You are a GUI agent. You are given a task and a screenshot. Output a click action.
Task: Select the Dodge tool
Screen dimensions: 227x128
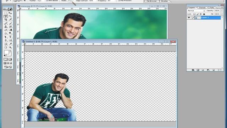pyautogui.click(x=10, y=33)
